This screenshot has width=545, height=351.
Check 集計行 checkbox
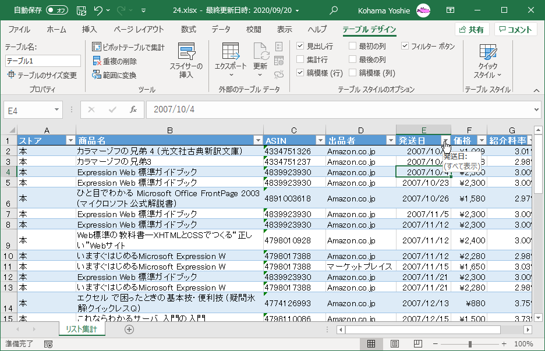[x=300, y=59]
